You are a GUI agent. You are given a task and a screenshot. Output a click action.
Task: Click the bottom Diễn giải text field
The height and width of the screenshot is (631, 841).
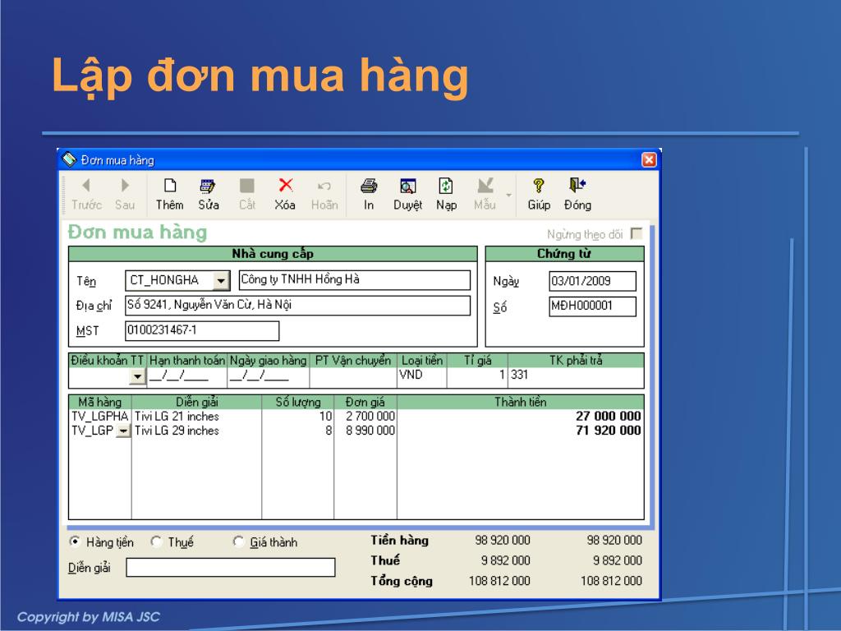click(231, 568)
